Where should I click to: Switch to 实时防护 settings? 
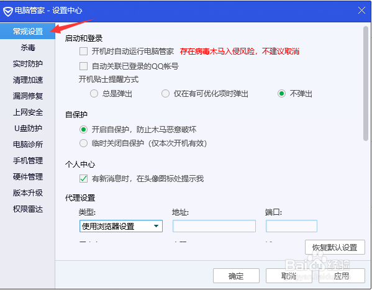point(28,63)
